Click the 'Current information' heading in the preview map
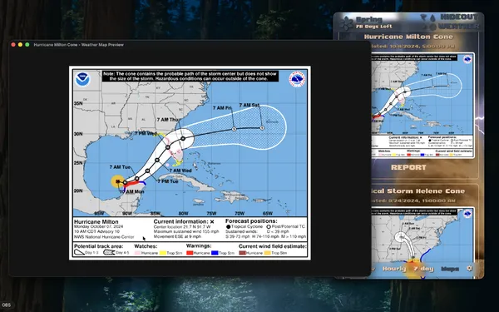 tap(180, 221)
